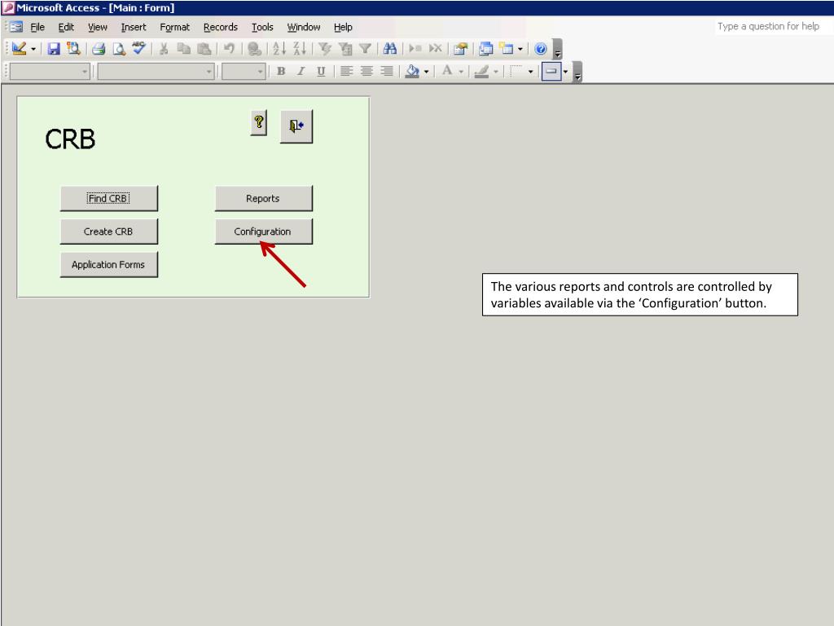The width and height of the screenshot is (834, 626).
Task: Click the Cut scissors icon
Action: 164,49
